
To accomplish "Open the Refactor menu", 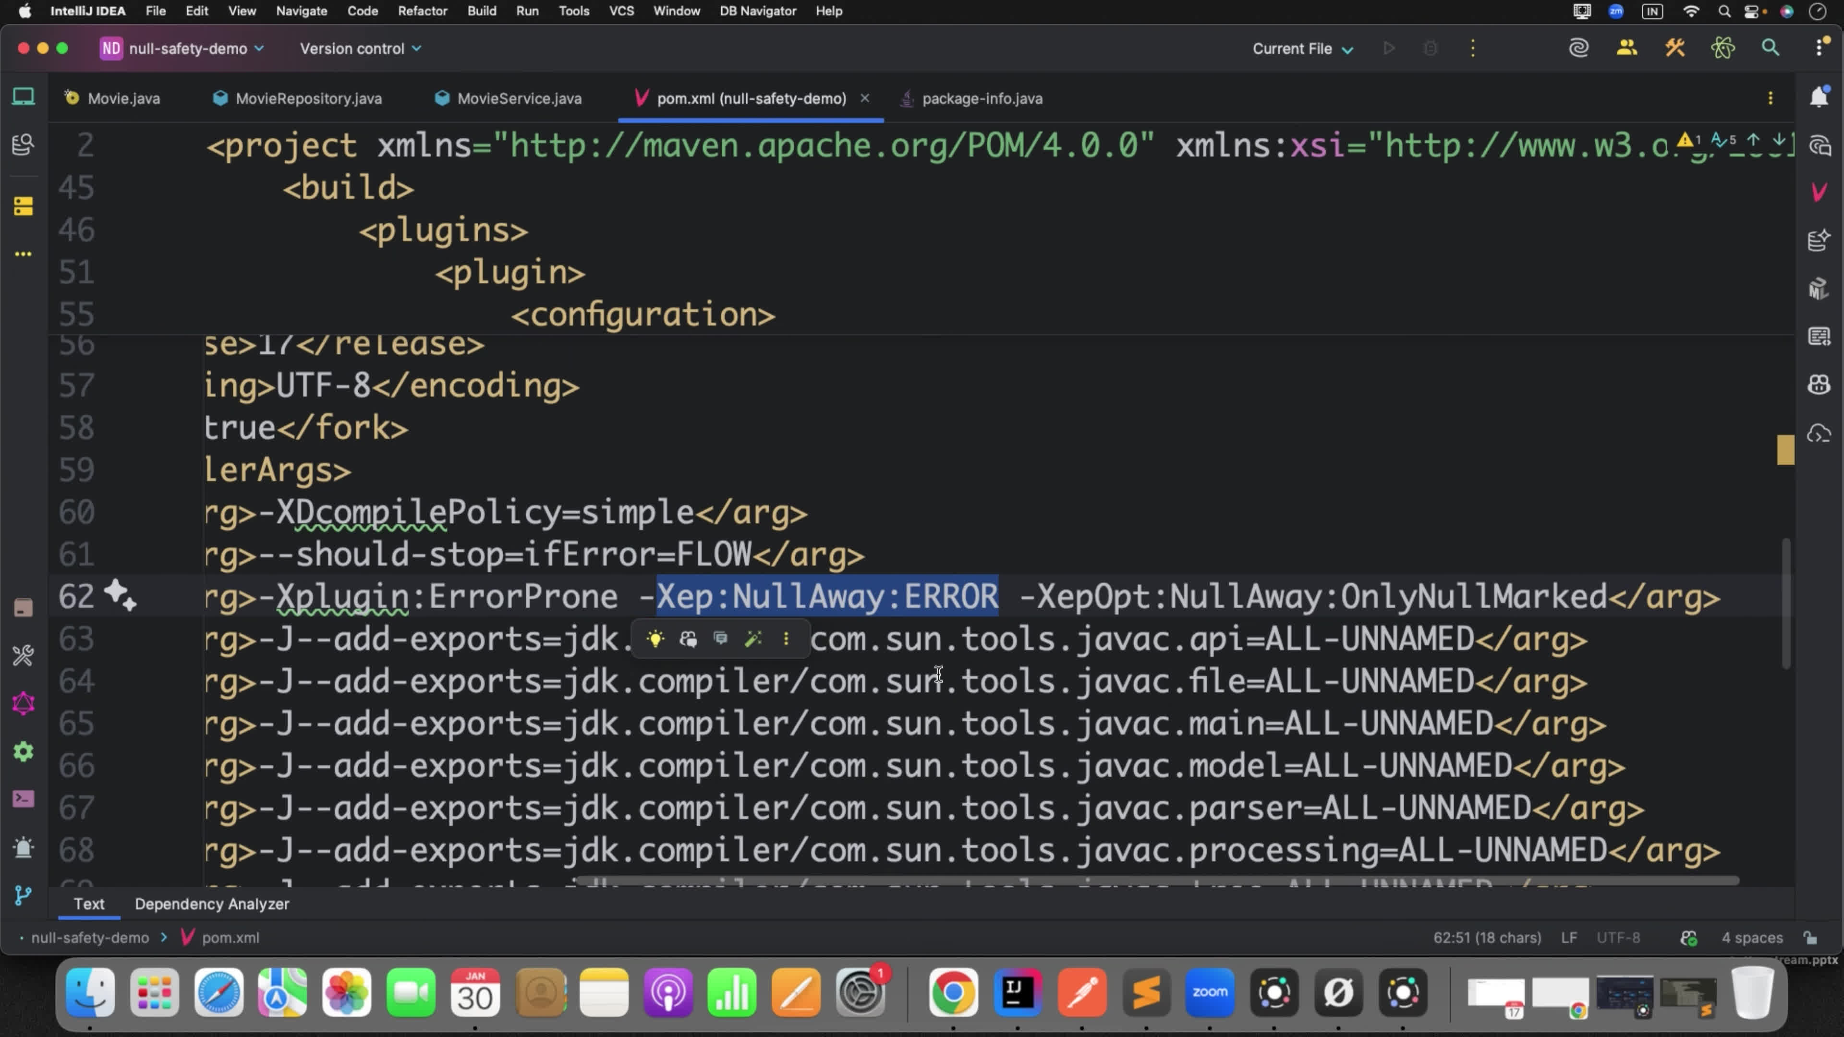I will 423,11.
